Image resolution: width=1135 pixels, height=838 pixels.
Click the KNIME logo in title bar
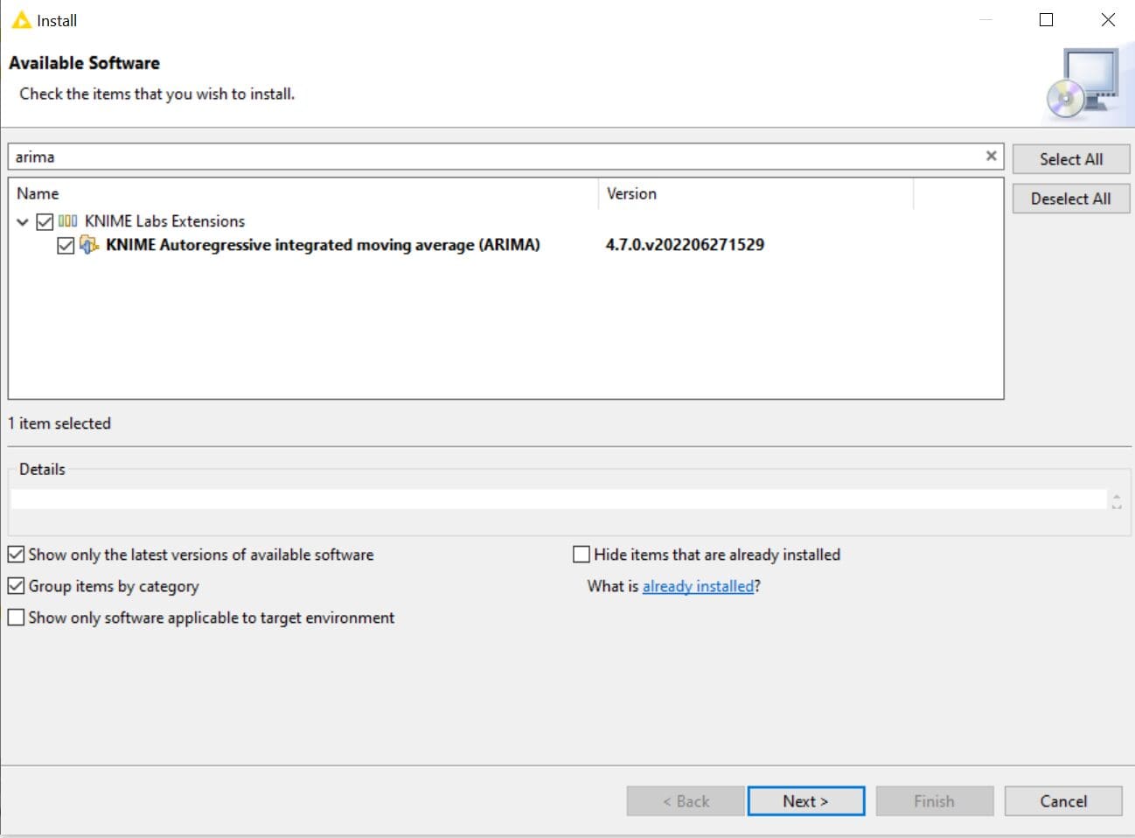coord(21,20)
